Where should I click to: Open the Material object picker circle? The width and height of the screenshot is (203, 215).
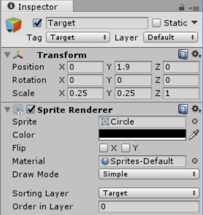(195, 161)
